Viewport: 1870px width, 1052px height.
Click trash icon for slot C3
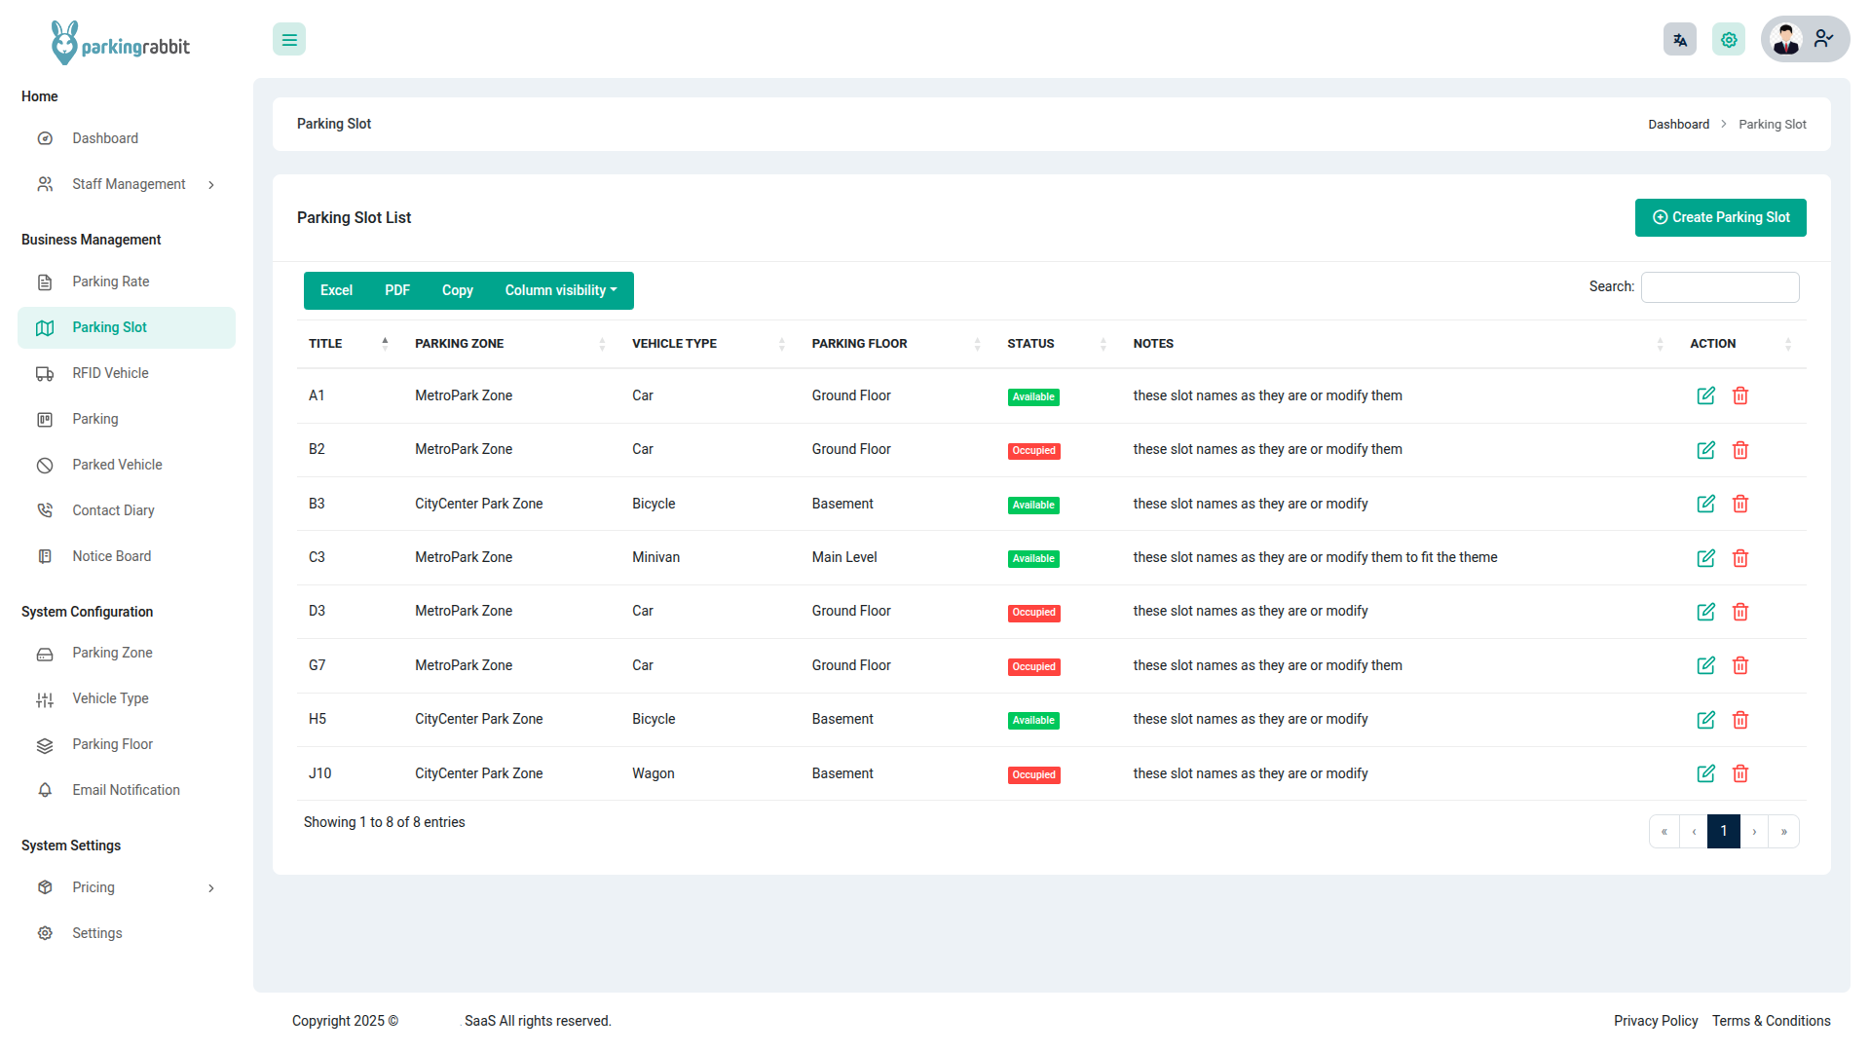click(x=1740, y=558)
